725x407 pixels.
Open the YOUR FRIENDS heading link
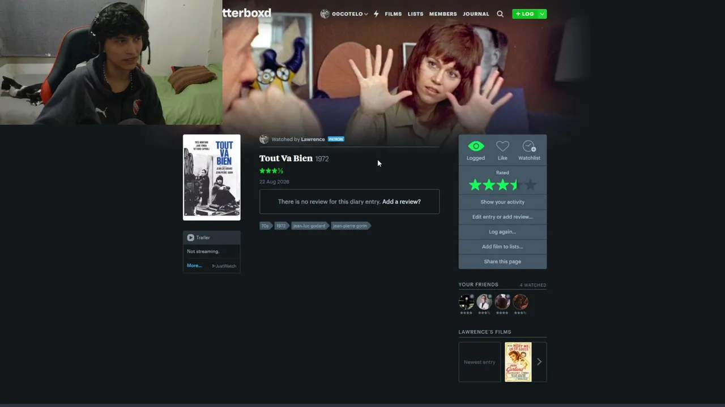(x=479, y=284)
